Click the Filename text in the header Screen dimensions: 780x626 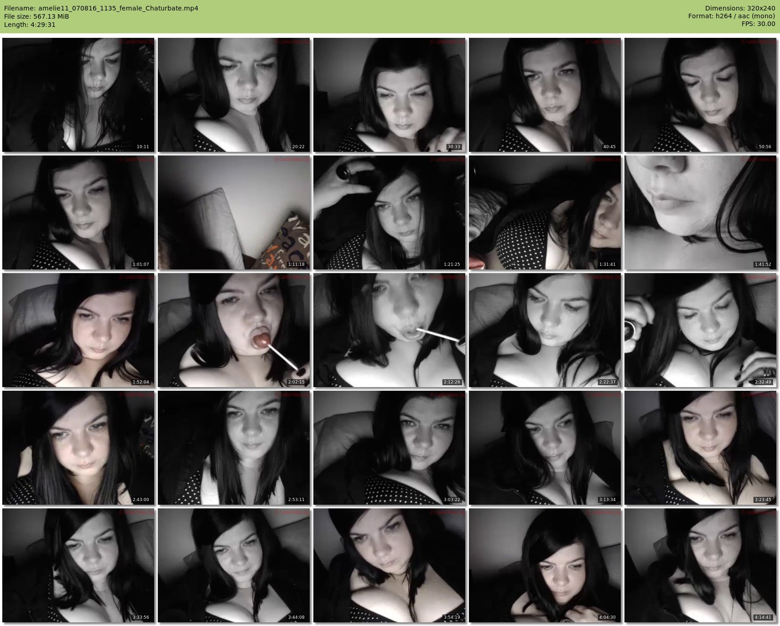tap(101, 8)
